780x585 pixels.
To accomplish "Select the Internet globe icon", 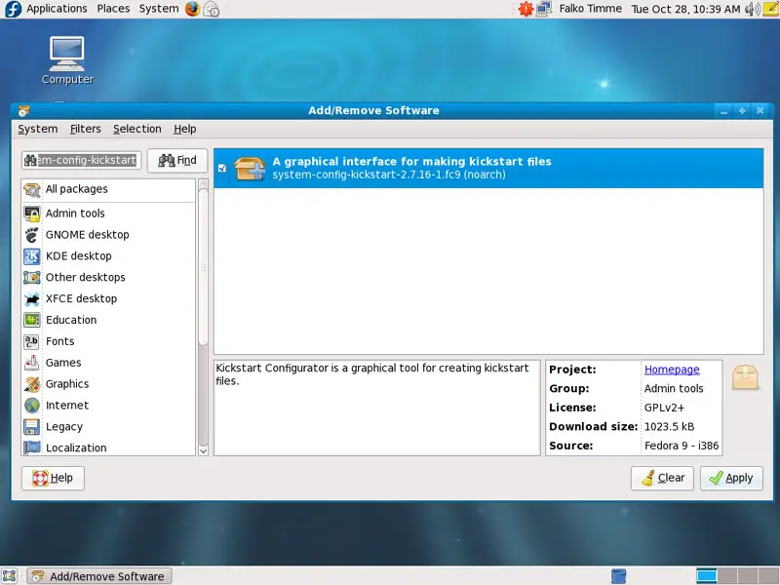I will click(x=32, y=406).
